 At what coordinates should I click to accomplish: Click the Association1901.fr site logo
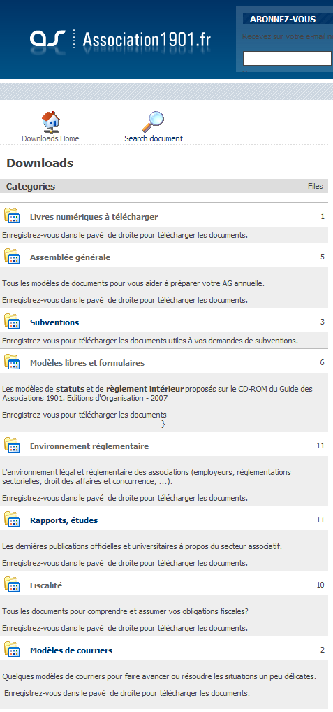coord(121,40)
